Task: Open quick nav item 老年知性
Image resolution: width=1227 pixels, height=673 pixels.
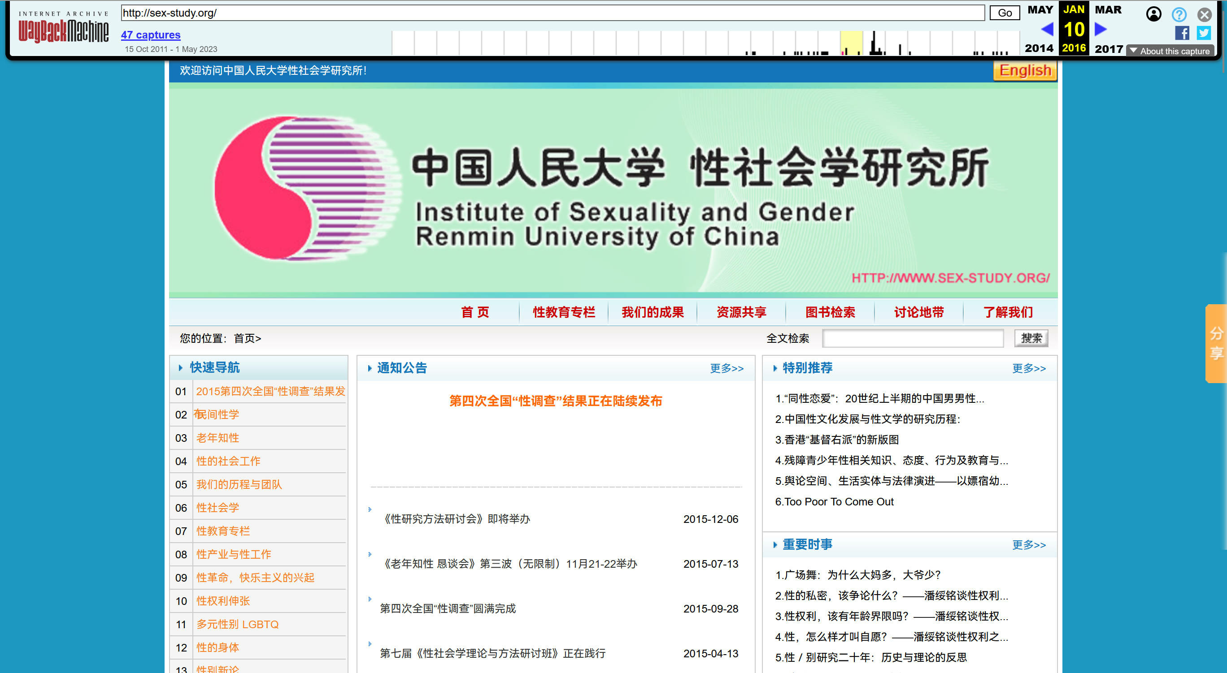Action: point(218,438)
